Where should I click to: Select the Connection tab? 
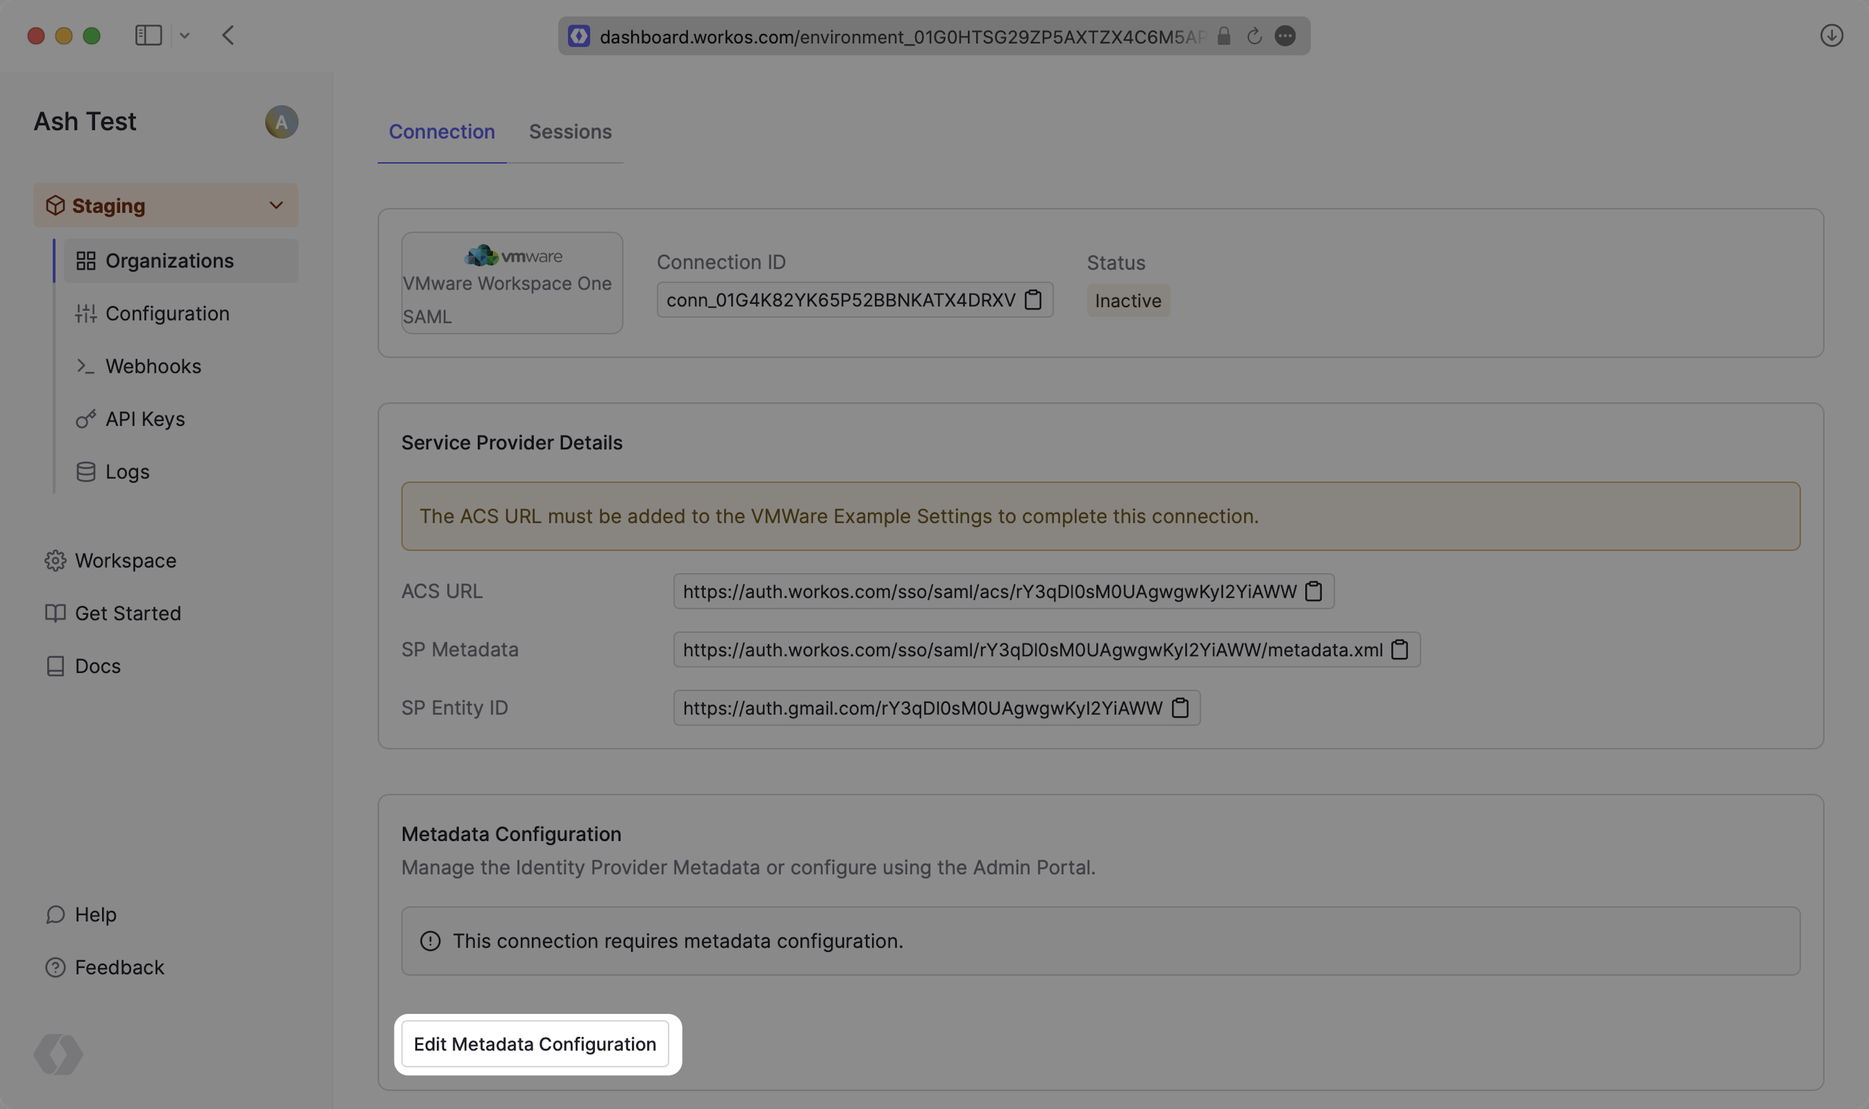pos(441,131)
